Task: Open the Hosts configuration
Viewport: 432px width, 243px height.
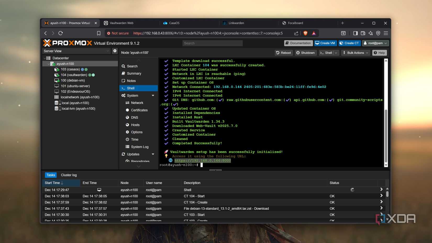Action: click(135, 125)
